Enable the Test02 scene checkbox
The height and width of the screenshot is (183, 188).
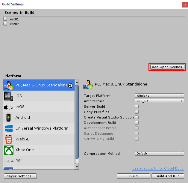(x=5, y=24)
